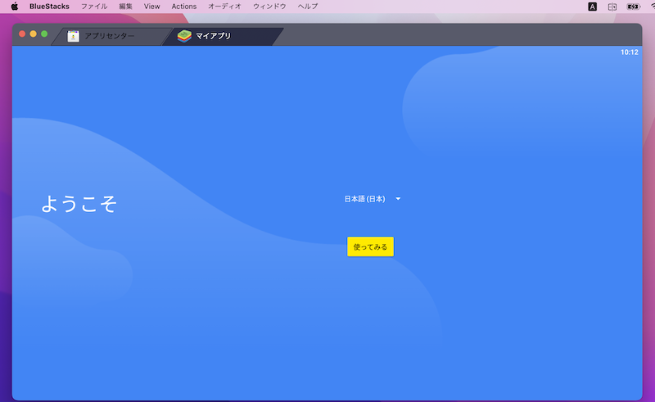655x402 pixels.
Task: Click the Wi-Fi status icon
Action: [x=652, y=7]
